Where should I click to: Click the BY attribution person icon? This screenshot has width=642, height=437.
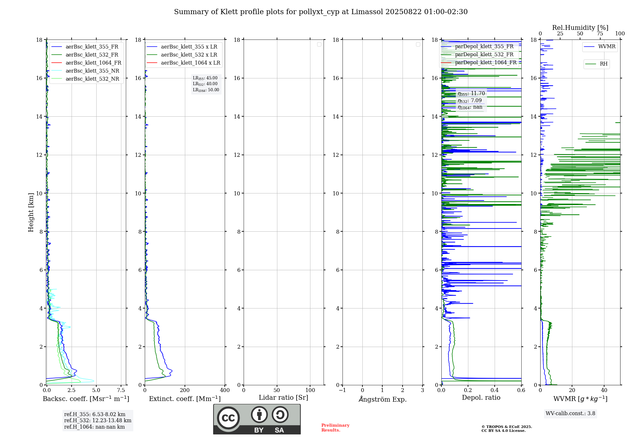point(259,415)
